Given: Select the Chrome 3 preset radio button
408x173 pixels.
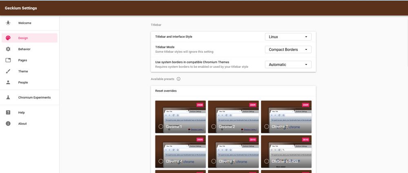Looking at the screenshot, I should point(267,127).
